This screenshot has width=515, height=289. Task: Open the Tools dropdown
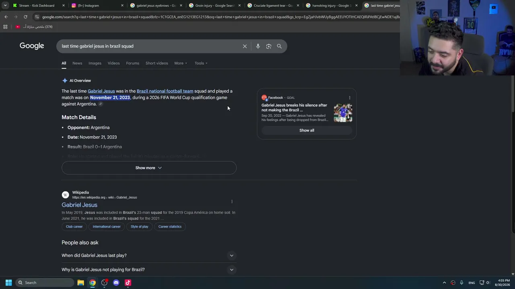(x=201, y=63)
